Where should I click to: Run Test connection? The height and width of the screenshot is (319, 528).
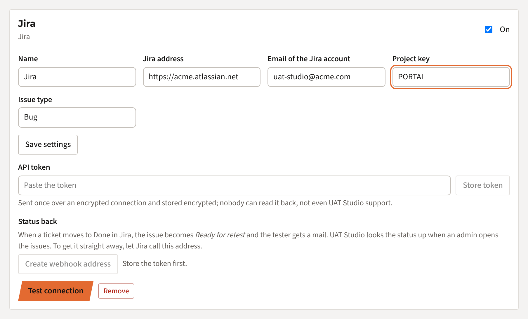click(x=56, y=291)
